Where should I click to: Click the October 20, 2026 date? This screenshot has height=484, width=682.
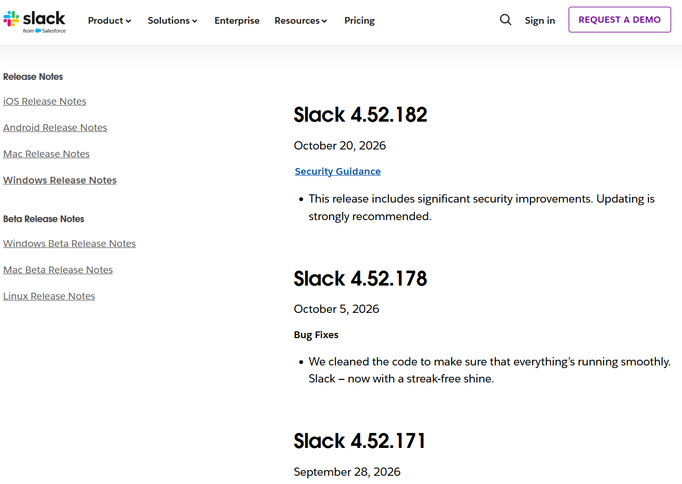click(x=340, y=146)
